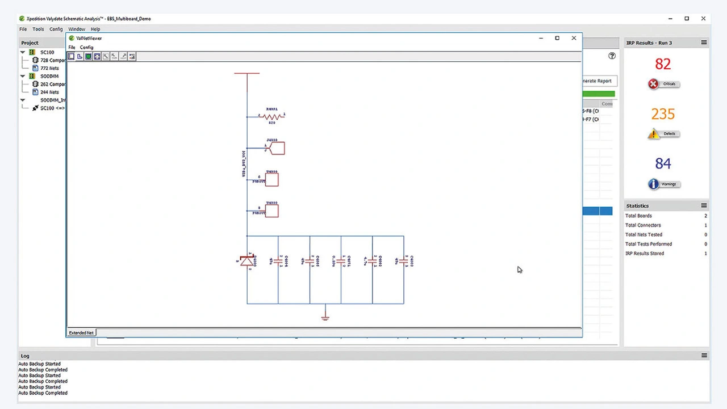Open the IRP Results panel menu icon
The height and width of the screenshot is (409, 727).
(x=704, y=43)
